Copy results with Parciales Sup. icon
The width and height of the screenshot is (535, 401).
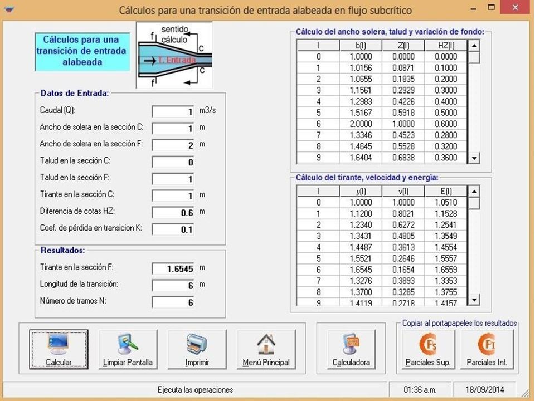click(428, 349)
